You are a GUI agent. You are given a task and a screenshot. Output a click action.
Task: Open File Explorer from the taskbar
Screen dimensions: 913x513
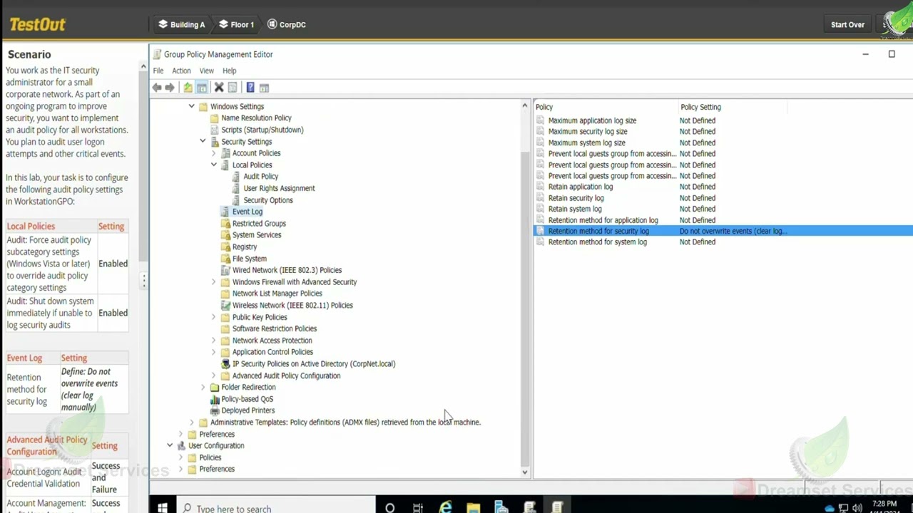[473, 508]
